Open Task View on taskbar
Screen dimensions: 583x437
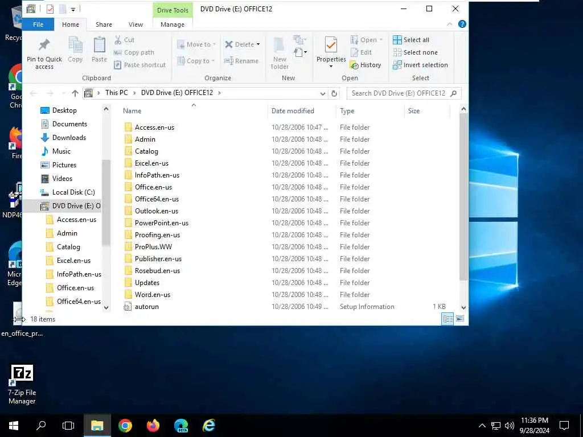(x=68, y=426)
